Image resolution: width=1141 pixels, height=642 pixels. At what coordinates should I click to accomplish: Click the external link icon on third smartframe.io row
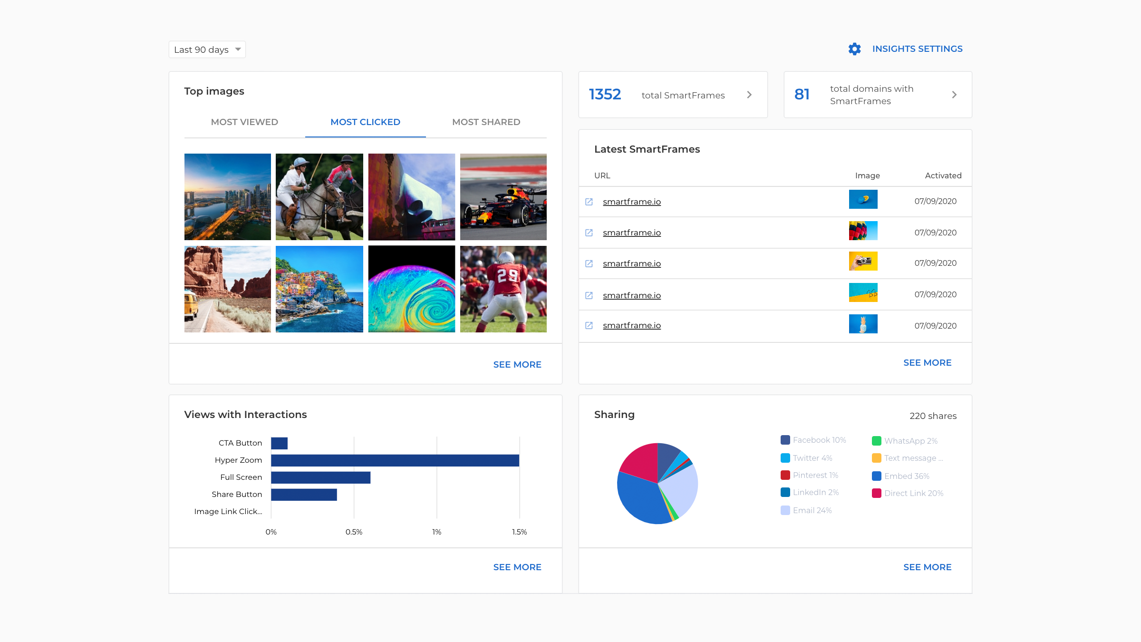coord(589,263)
